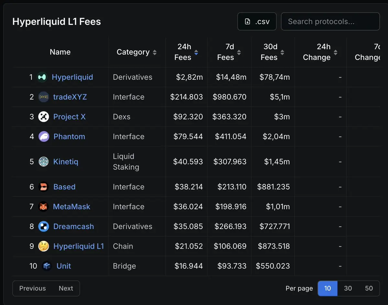
Task: Click the Kinetiq wave logo icon
Action: coord(43,162)
